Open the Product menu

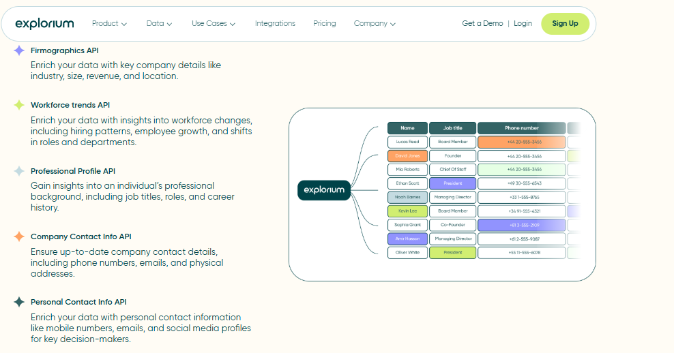tap(109, 24)
